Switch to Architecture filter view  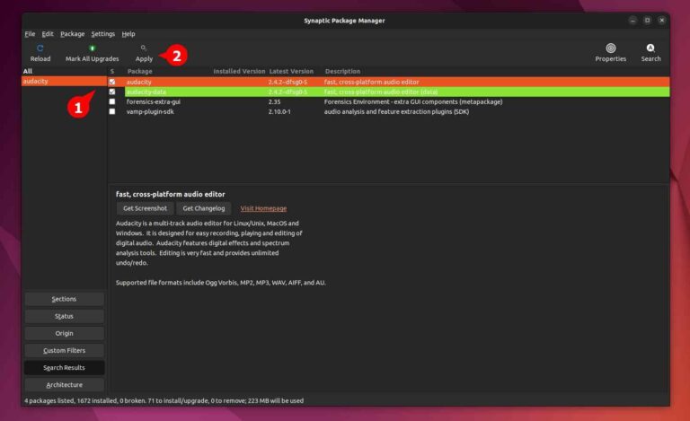click(x=65, y=384)
